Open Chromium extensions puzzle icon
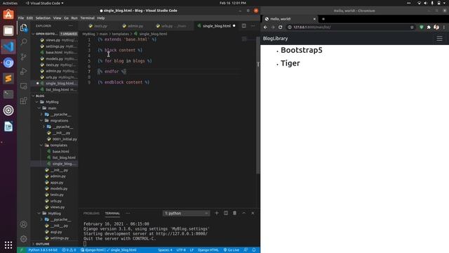 [x=429, y=27]
